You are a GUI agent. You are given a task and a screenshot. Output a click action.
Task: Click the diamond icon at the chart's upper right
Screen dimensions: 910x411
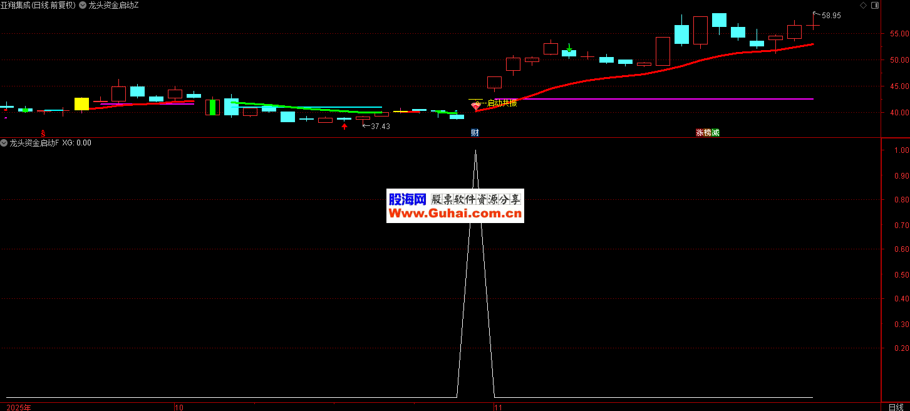tap(863, 5)
